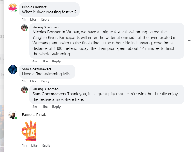
Task: Click Huang Xiaomao's avatar on festive atmosphere reply
Action: [24, 90]
